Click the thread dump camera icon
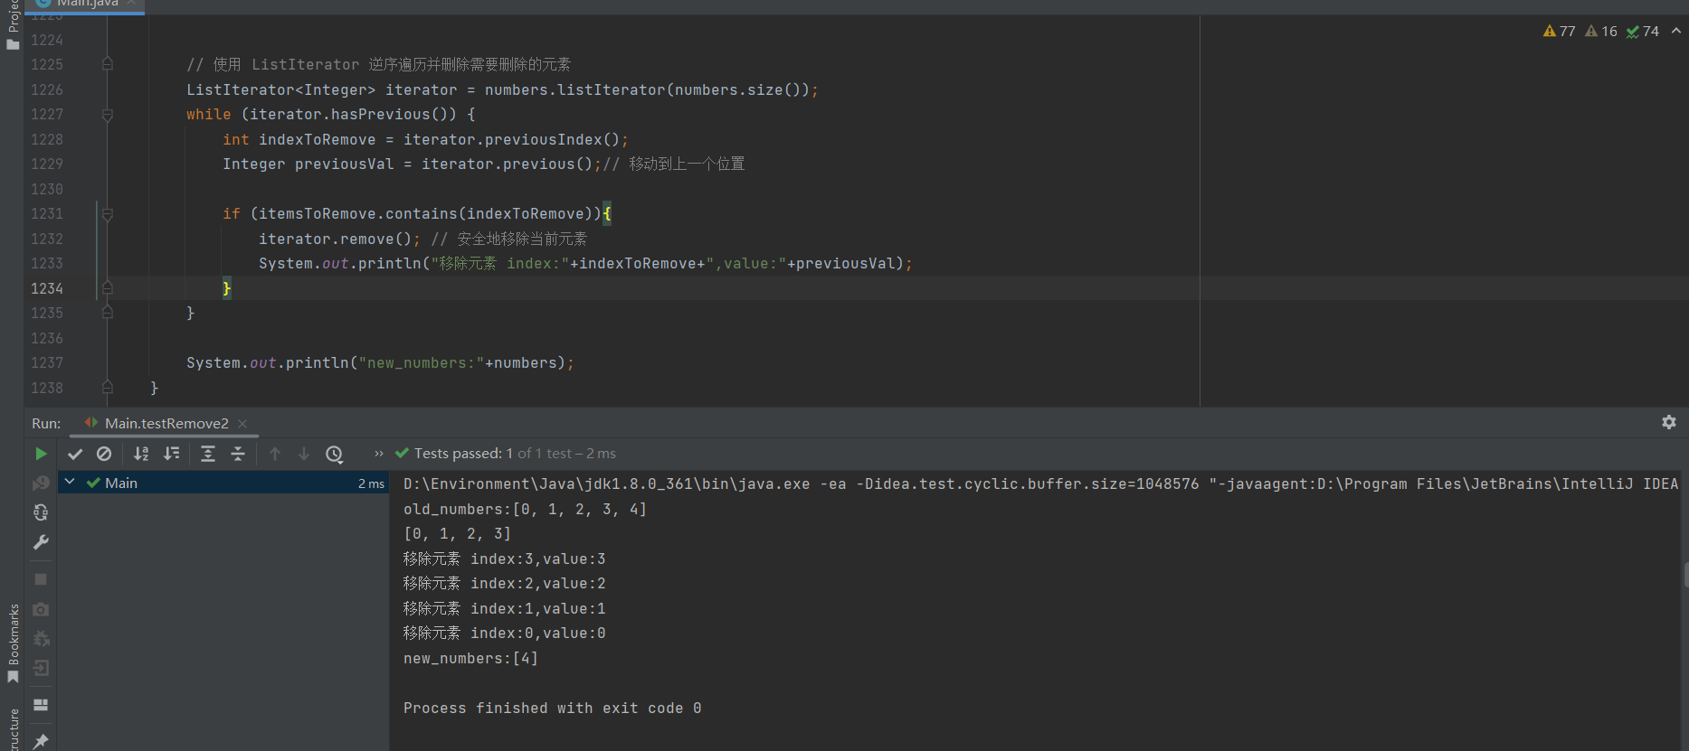Viewport: 1689px width, 751px height. tap(41, 609)
